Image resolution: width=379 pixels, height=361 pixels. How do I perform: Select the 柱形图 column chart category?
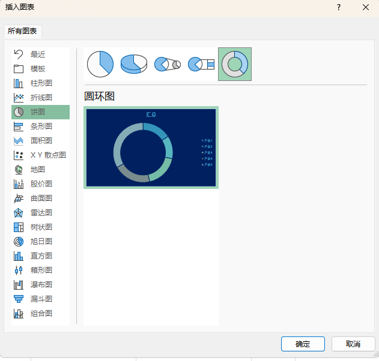[x=40, y=83]
